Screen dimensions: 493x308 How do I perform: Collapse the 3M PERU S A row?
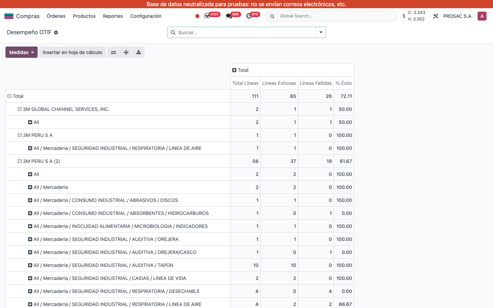point(20,135)
